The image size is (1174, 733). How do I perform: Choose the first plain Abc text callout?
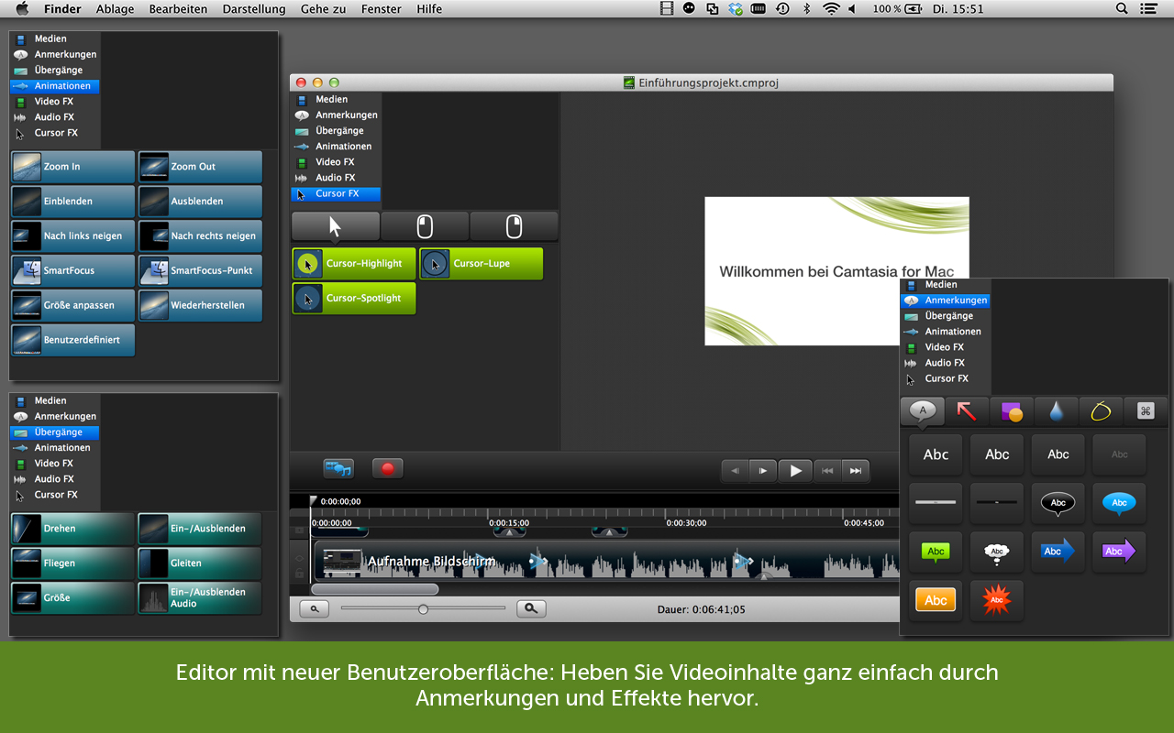pyautogui.click(x=936, y=454)
